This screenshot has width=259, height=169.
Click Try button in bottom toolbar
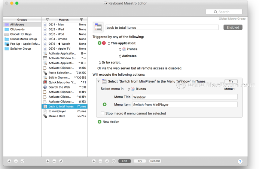click(x=140, y=161)
